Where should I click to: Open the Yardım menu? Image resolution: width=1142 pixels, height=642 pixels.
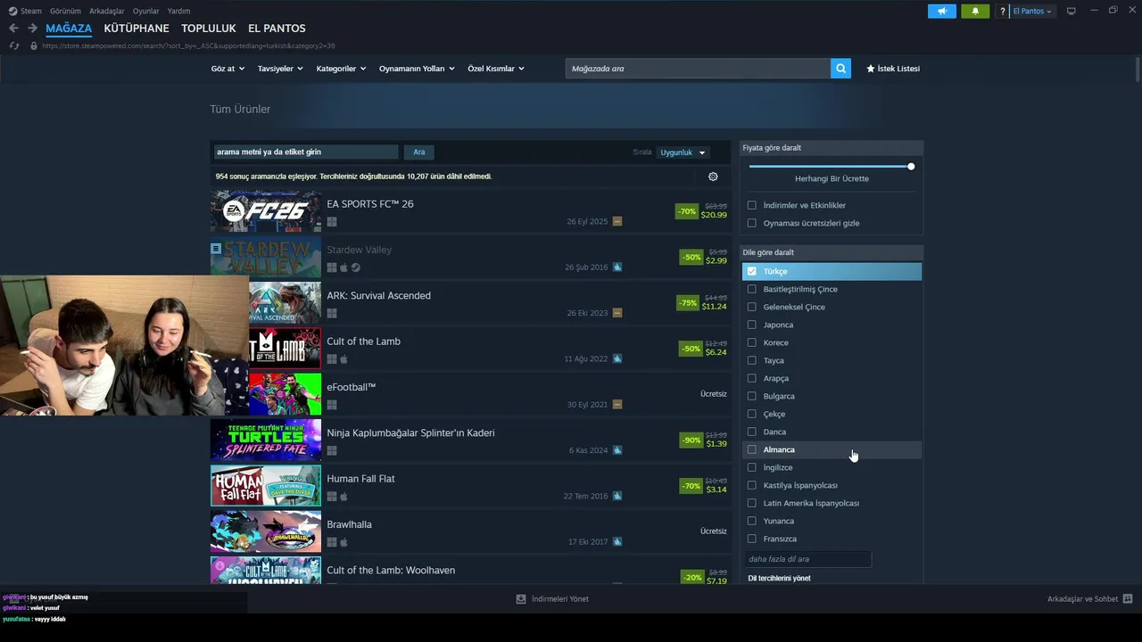coord(178,11)
